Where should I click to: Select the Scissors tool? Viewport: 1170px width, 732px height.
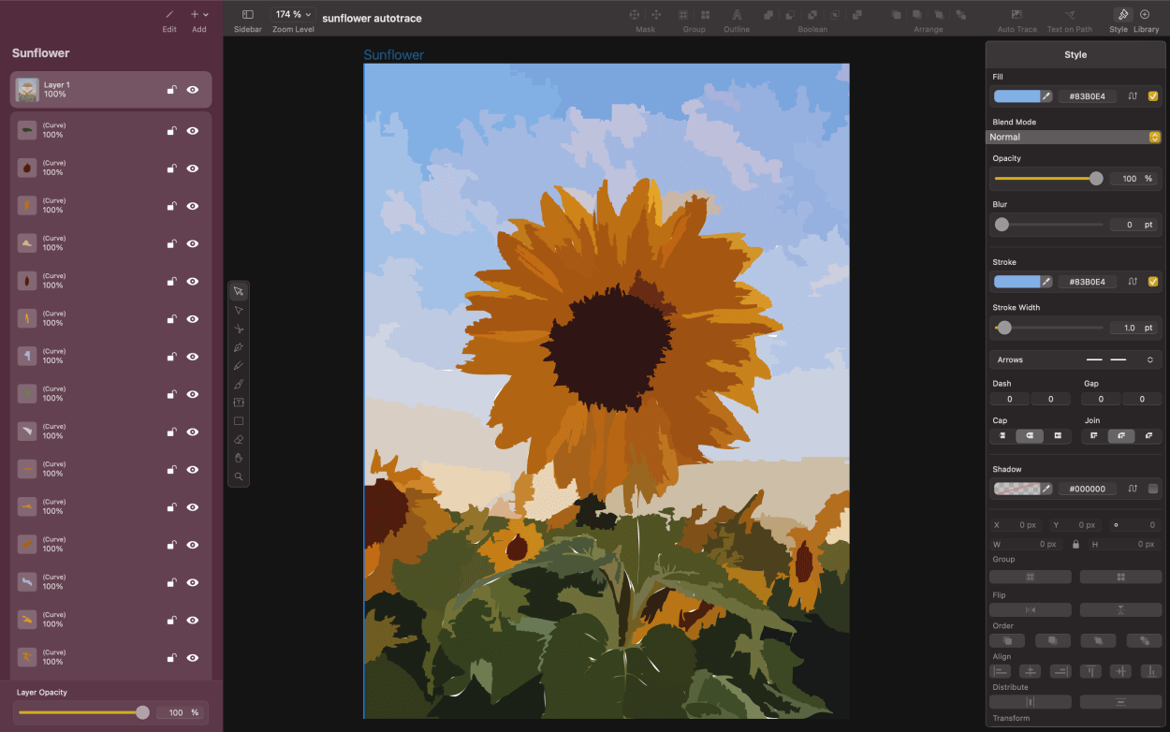[x=239, y=329]
